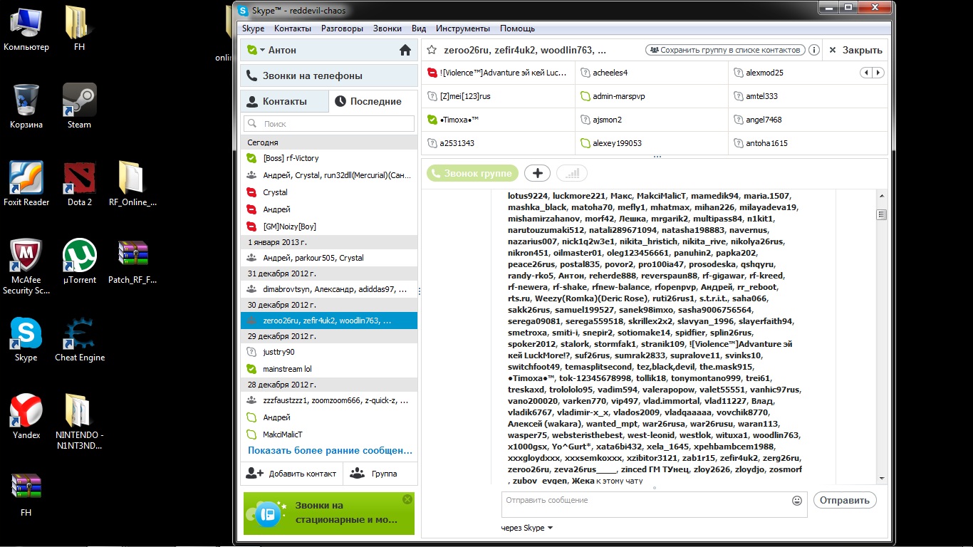This screenshot has width=973, height=547.
Task: Select the Dota 2 desktop icon
Action: [x=79, y=184]
